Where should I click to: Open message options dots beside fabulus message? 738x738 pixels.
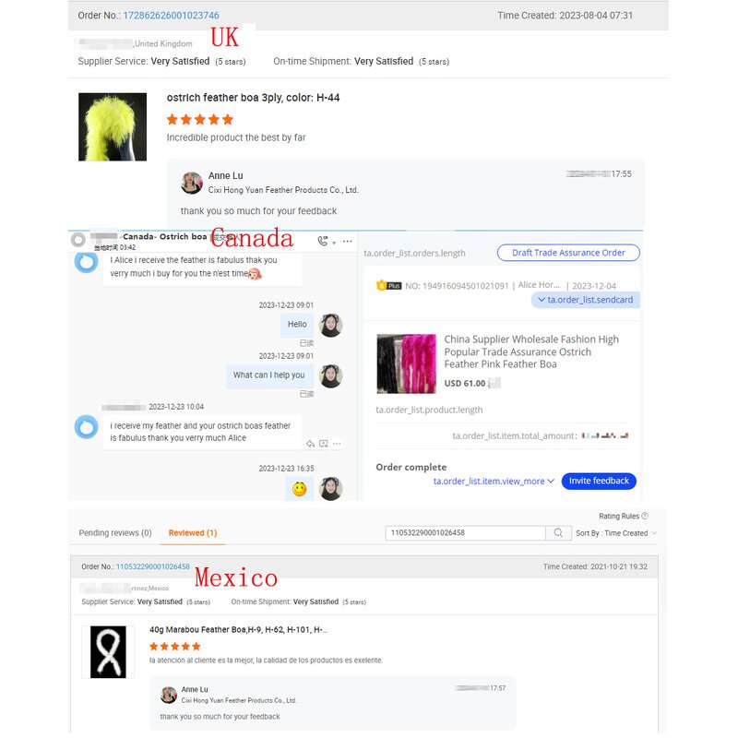(337, 444)
